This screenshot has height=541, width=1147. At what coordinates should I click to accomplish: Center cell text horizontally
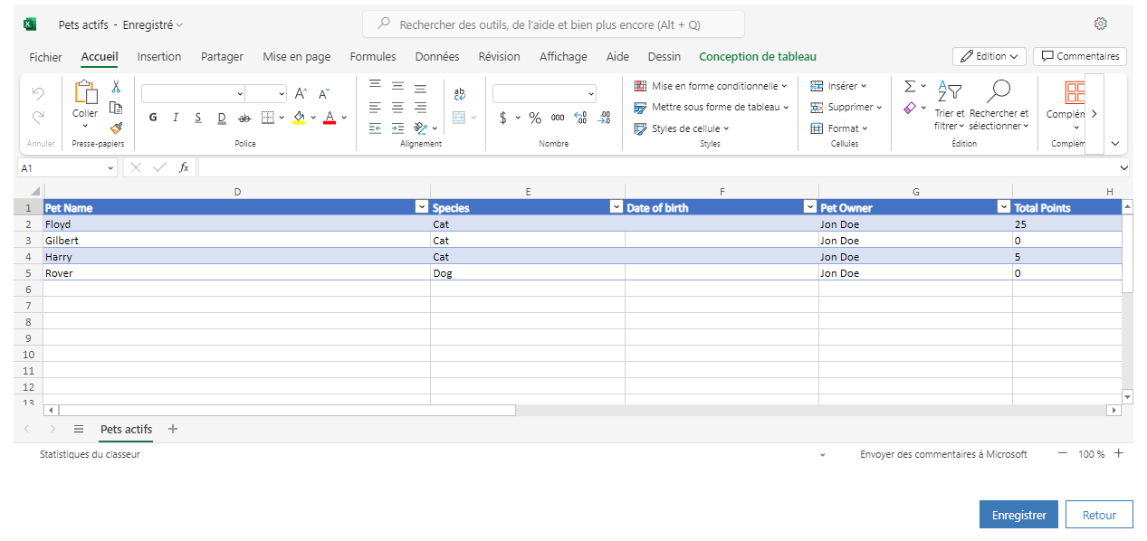(397, 107)
